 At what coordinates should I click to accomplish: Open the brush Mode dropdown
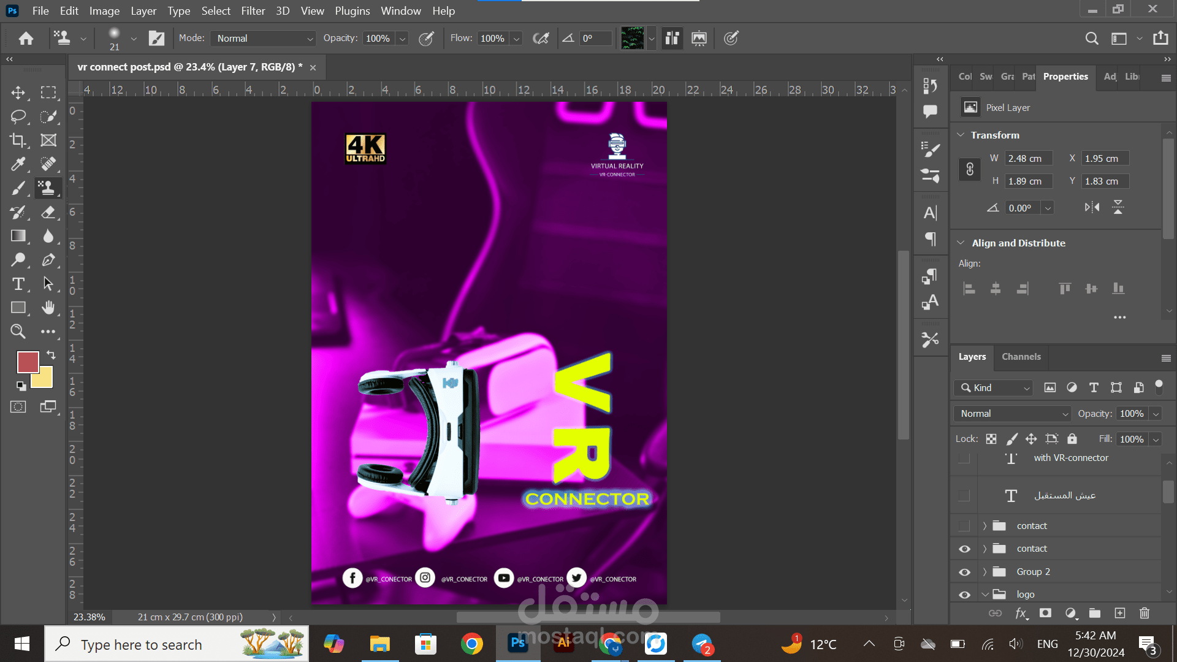[x=263, y=38]
